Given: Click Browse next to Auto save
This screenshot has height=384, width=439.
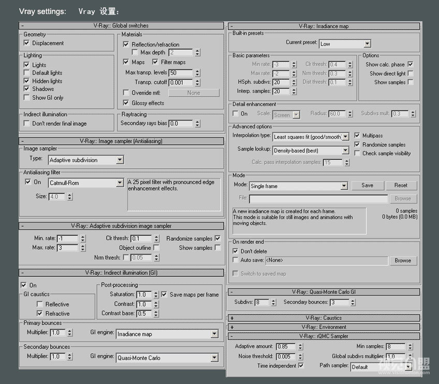Looking at the screenshot, I should click(402, 261).
